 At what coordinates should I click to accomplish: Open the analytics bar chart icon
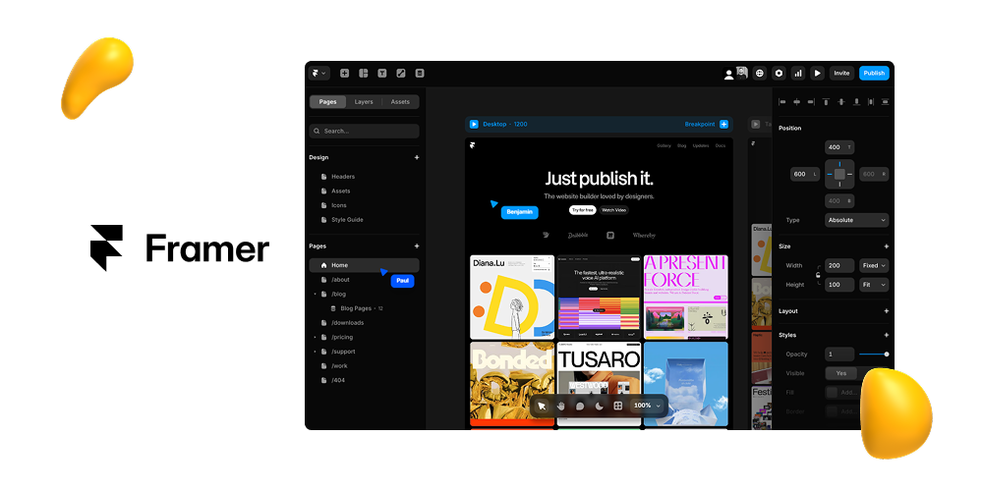(x=797, y=74)
